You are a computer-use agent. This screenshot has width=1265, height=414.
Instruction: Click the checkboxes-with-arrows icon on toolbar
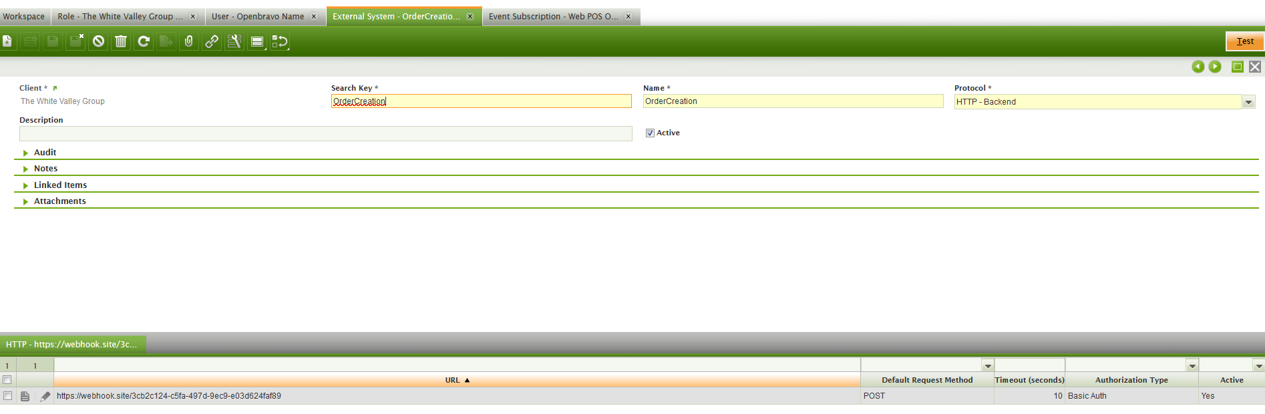pyautogui.click(x=280, y=41)
